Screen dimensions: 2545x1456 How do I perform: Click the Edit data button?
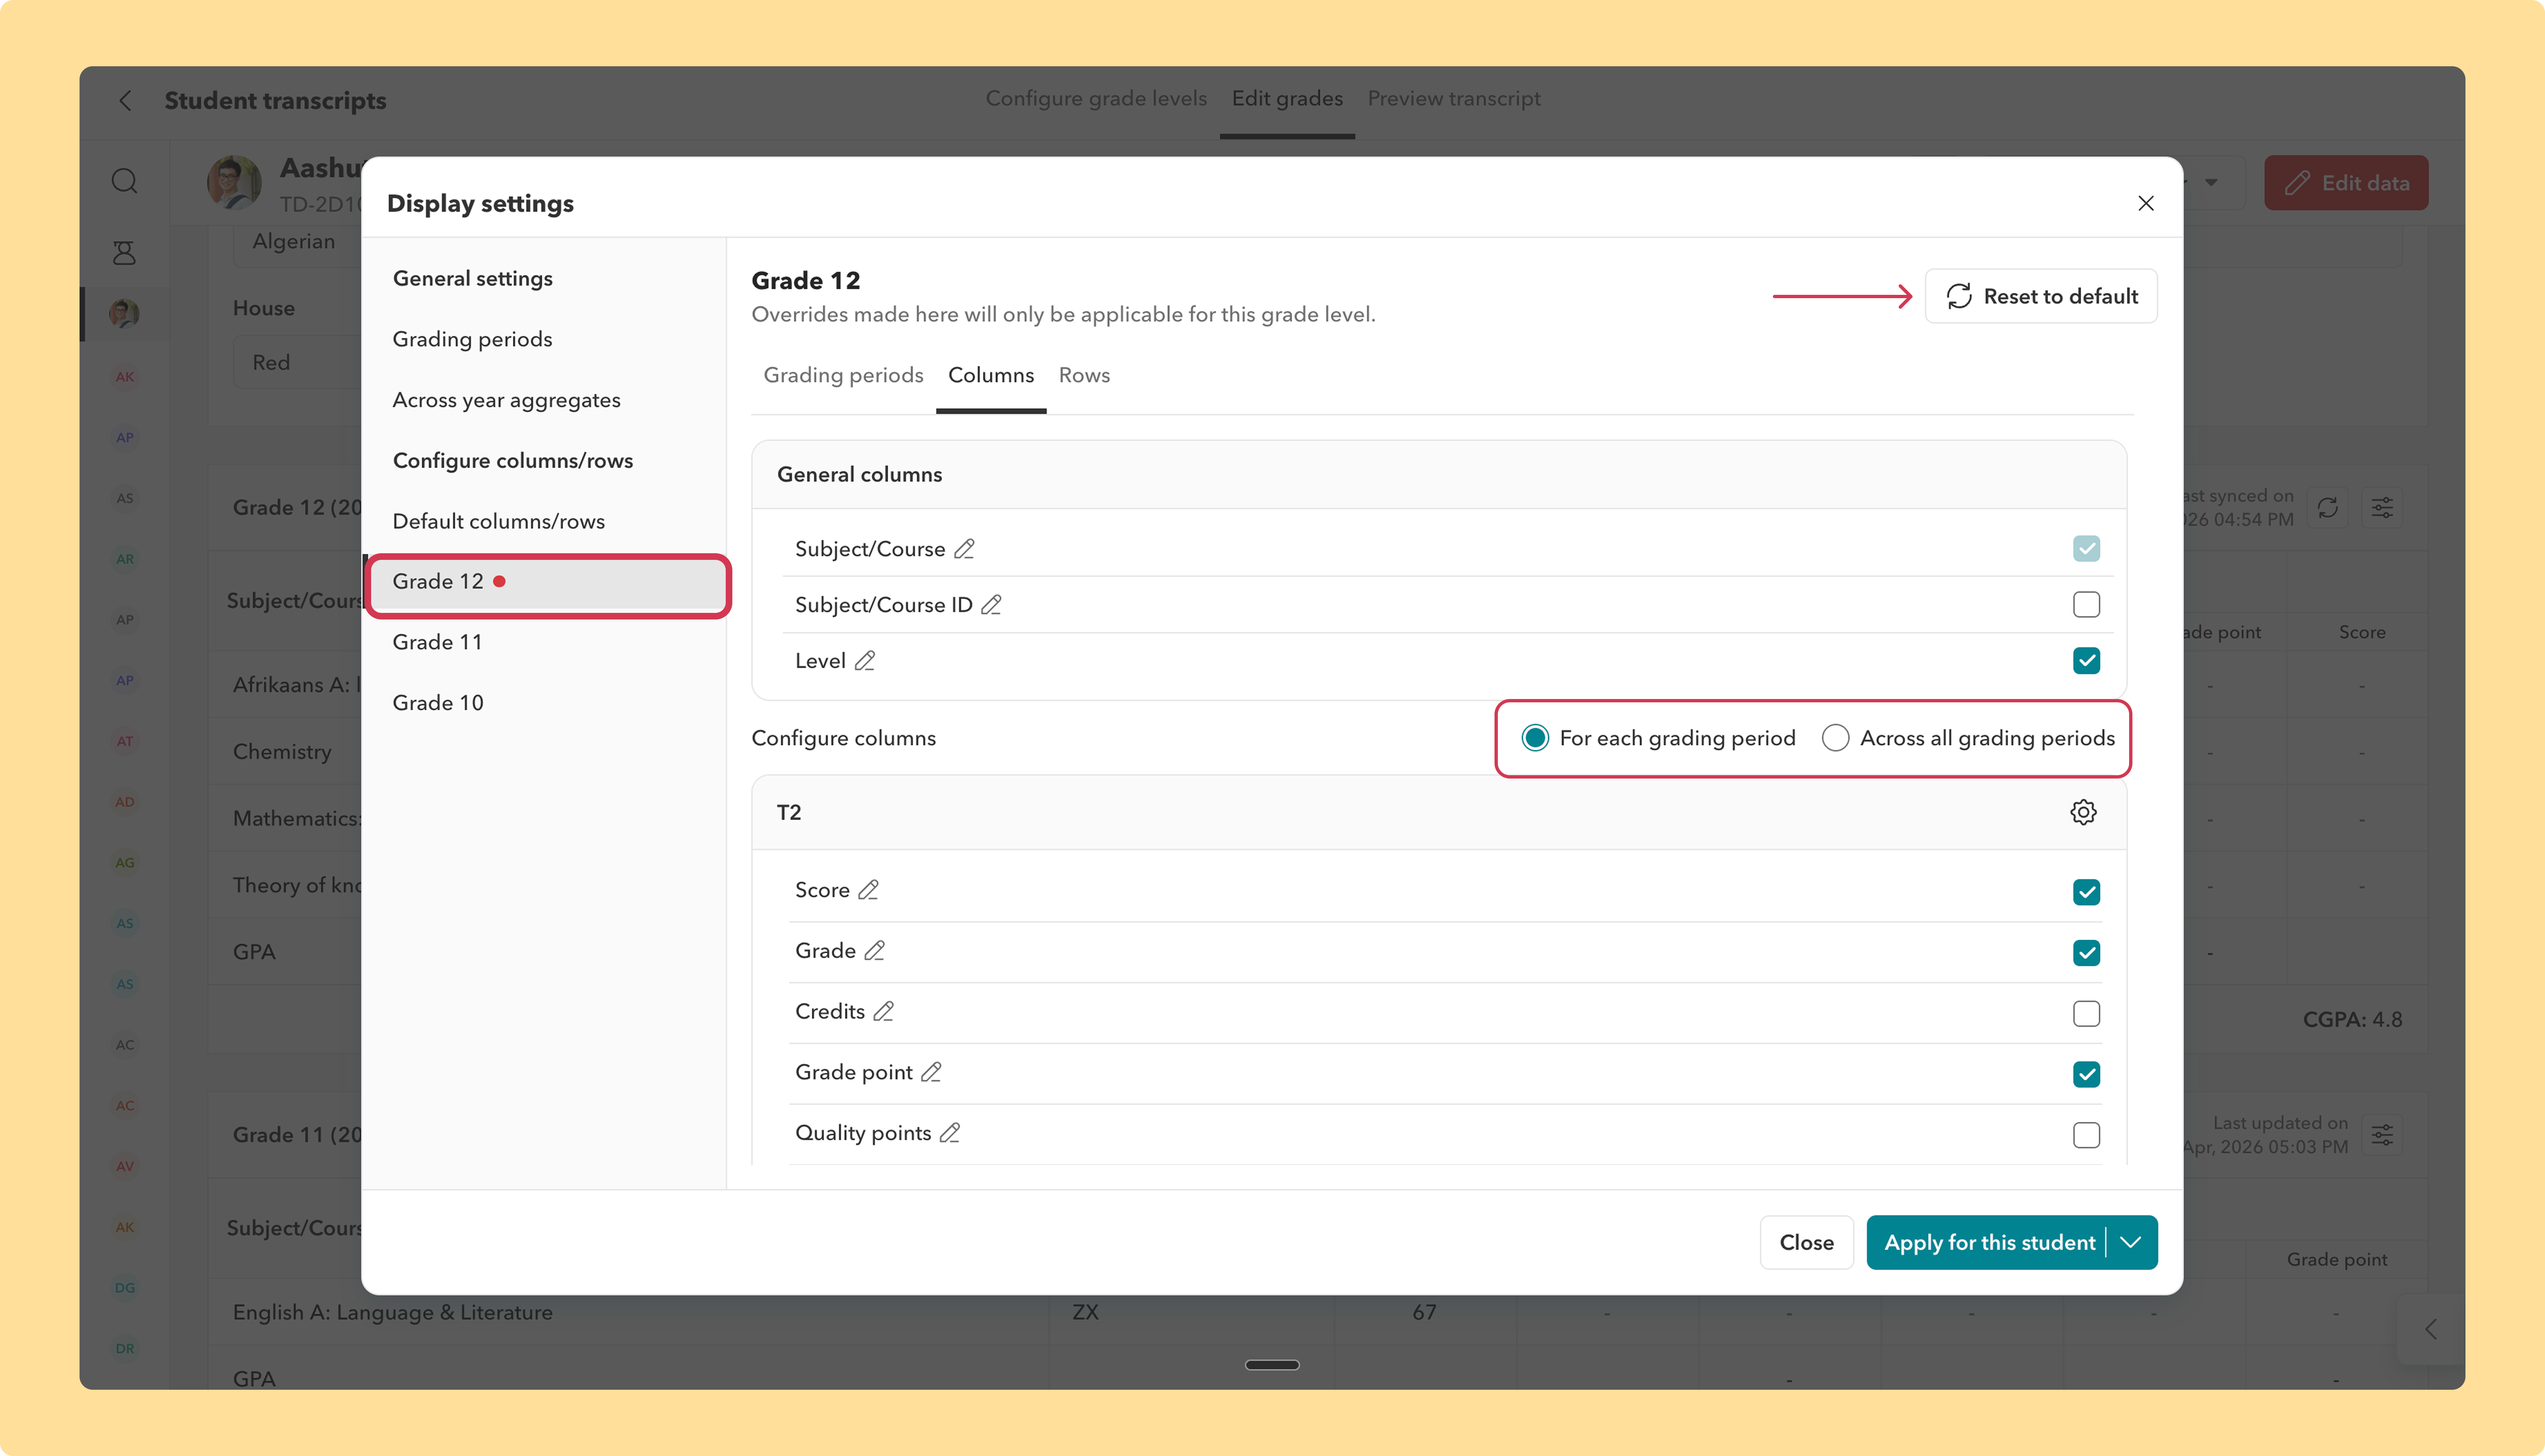point(2346,182)
